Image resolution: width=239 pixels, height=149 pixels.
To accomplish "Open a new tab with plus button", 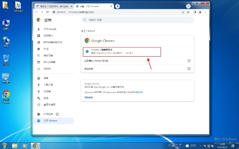I will click(118, 6).
